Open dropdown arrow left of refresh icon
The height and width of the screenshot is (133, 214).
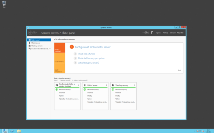coord(143,33)
